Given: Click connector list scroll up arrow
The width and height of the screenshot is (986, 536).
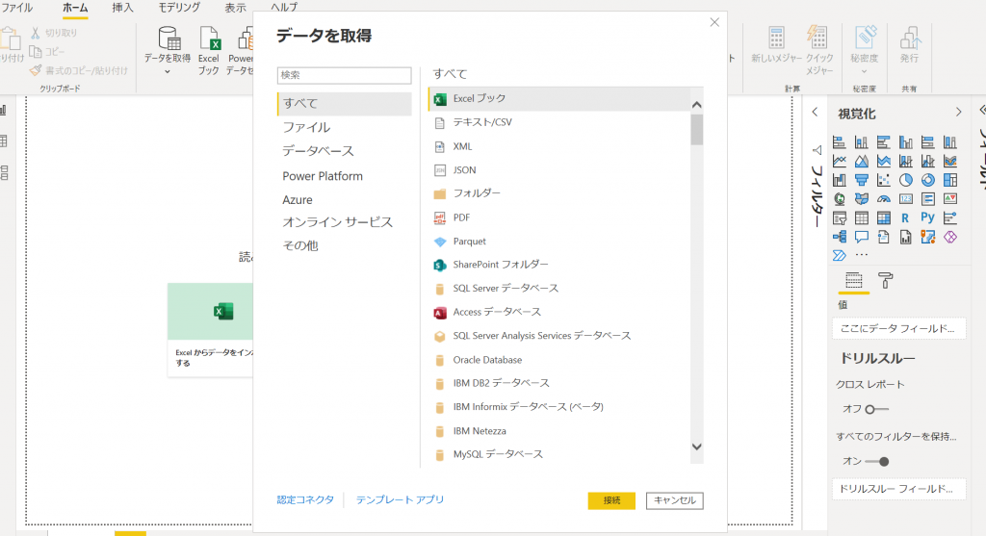Looking at the screenshot, I should coord(697,105).
